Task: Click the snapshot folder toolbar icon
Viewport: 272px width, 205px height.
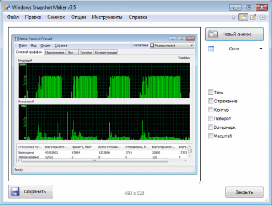Action: click(x=243, y=17)
